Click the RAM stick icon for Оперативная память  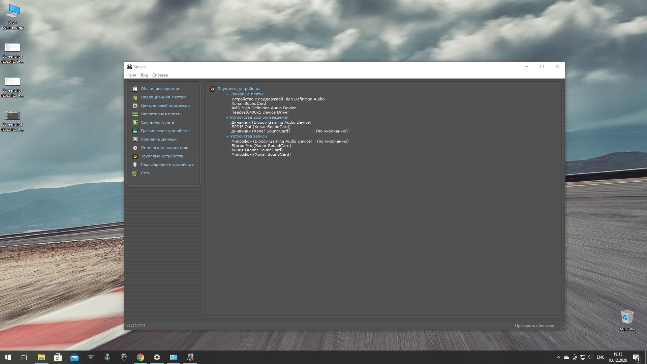[x=135, y=114]
